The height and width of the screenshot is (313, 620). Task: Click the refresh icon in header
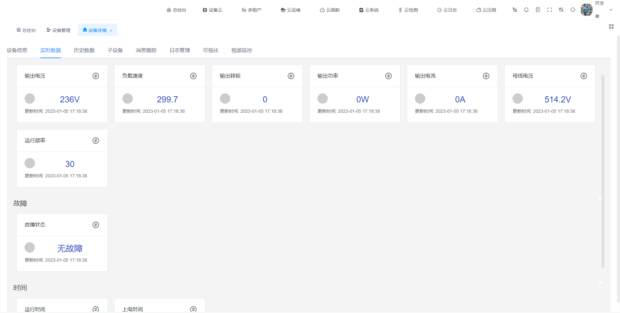click(x=573, y=10)
